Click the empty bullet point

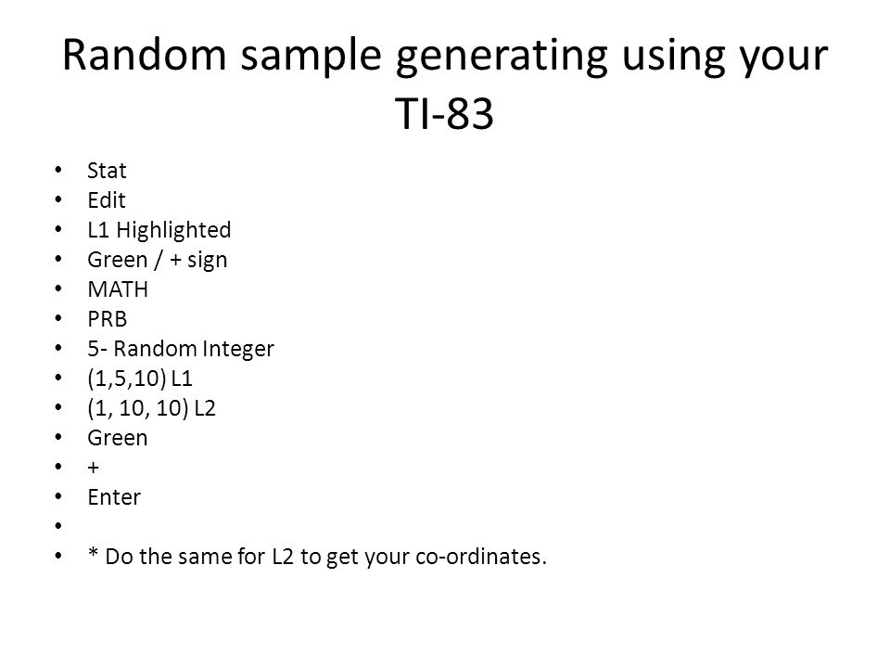pyautogui.click(x=57, y=526)
